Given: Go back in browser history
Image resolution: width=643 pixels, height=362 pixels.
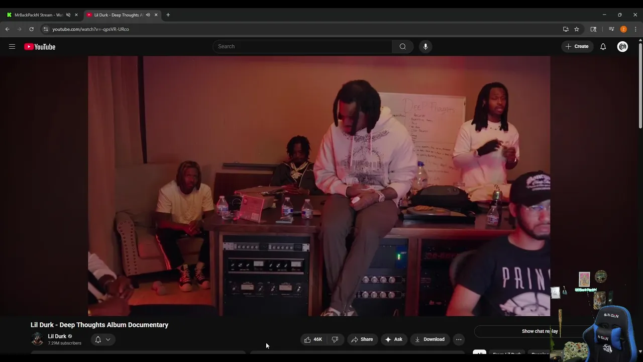Looking at the screenshot, I should pyautogui.click(x=8, y=29).
